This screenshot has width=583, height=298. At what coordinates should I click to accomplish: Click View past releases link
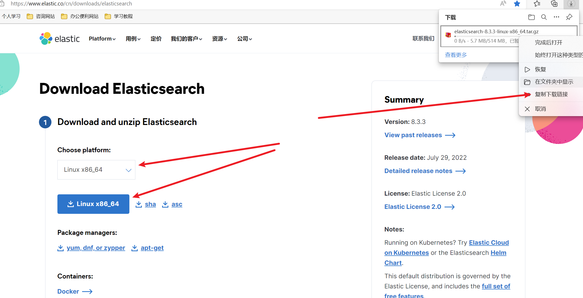click(420, 135)
